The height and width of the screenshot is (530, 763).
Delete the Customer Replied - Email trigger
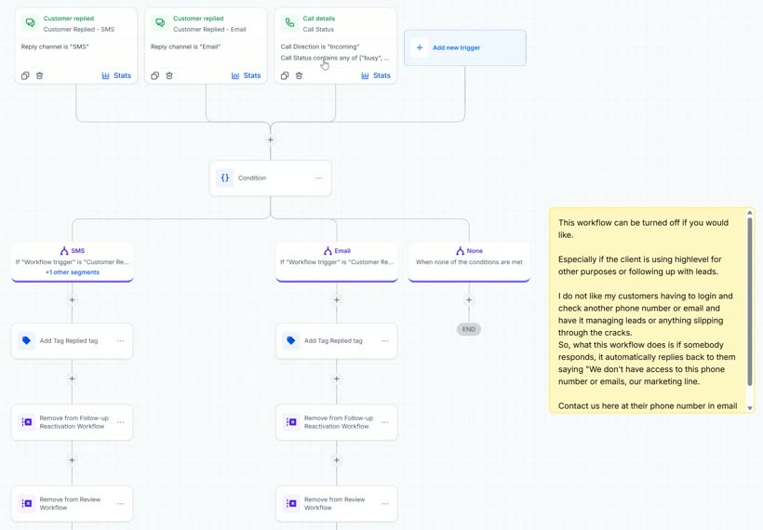pyautogui.click(x=169, y=75)
